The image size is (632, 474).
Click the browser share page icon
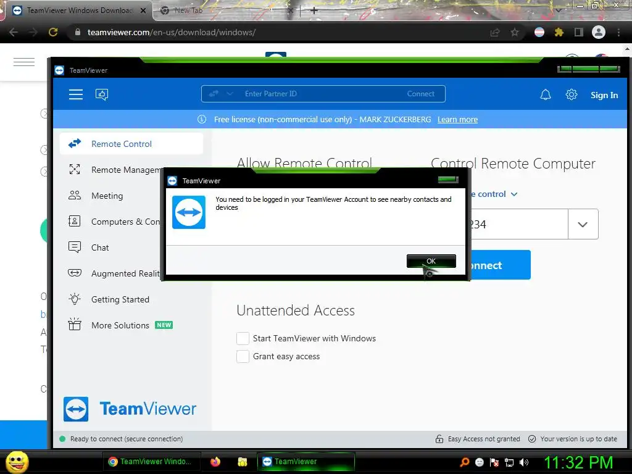[495, 32]
